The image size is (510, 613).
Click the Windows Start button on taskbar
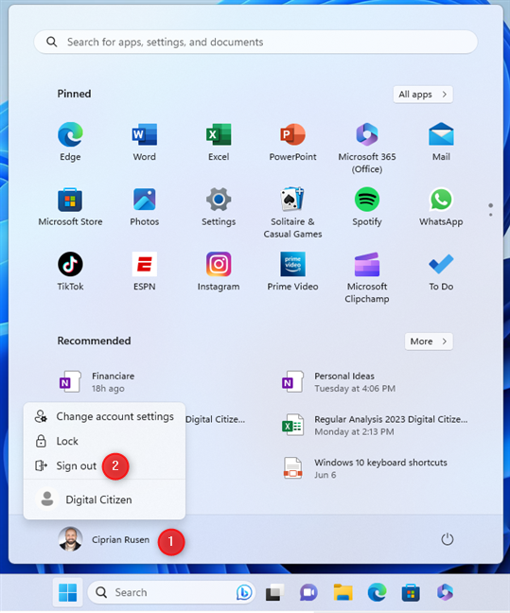click(68, 593)
